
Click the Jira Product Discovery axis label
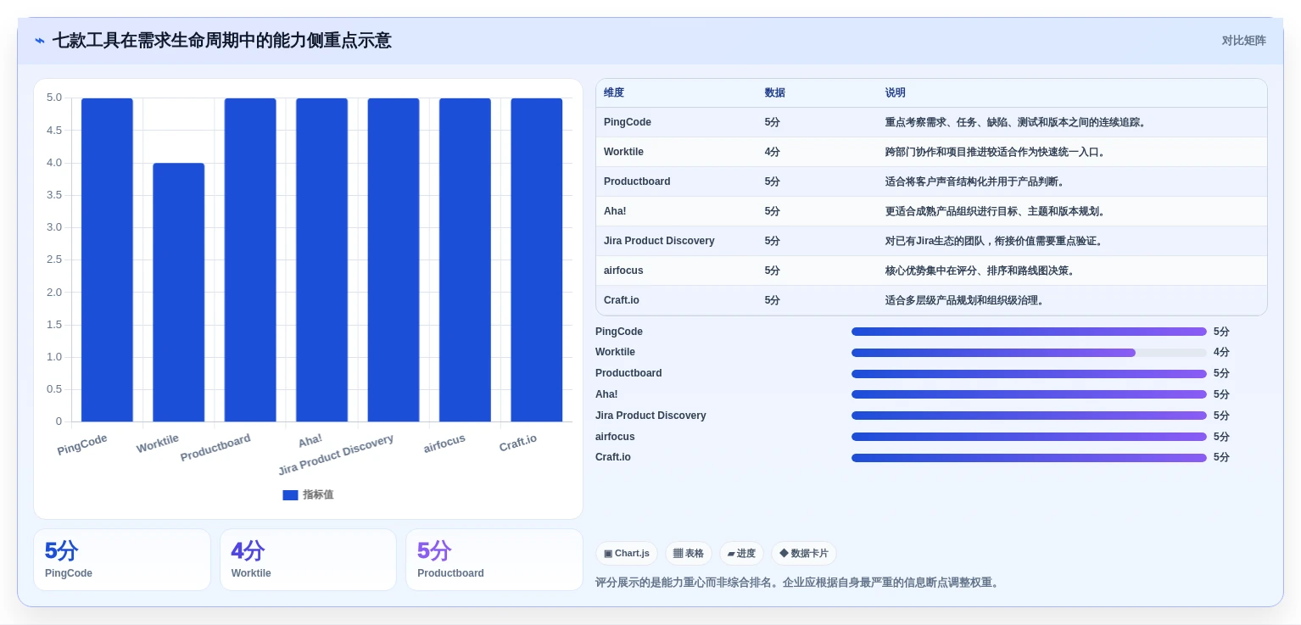click(336, 455)
